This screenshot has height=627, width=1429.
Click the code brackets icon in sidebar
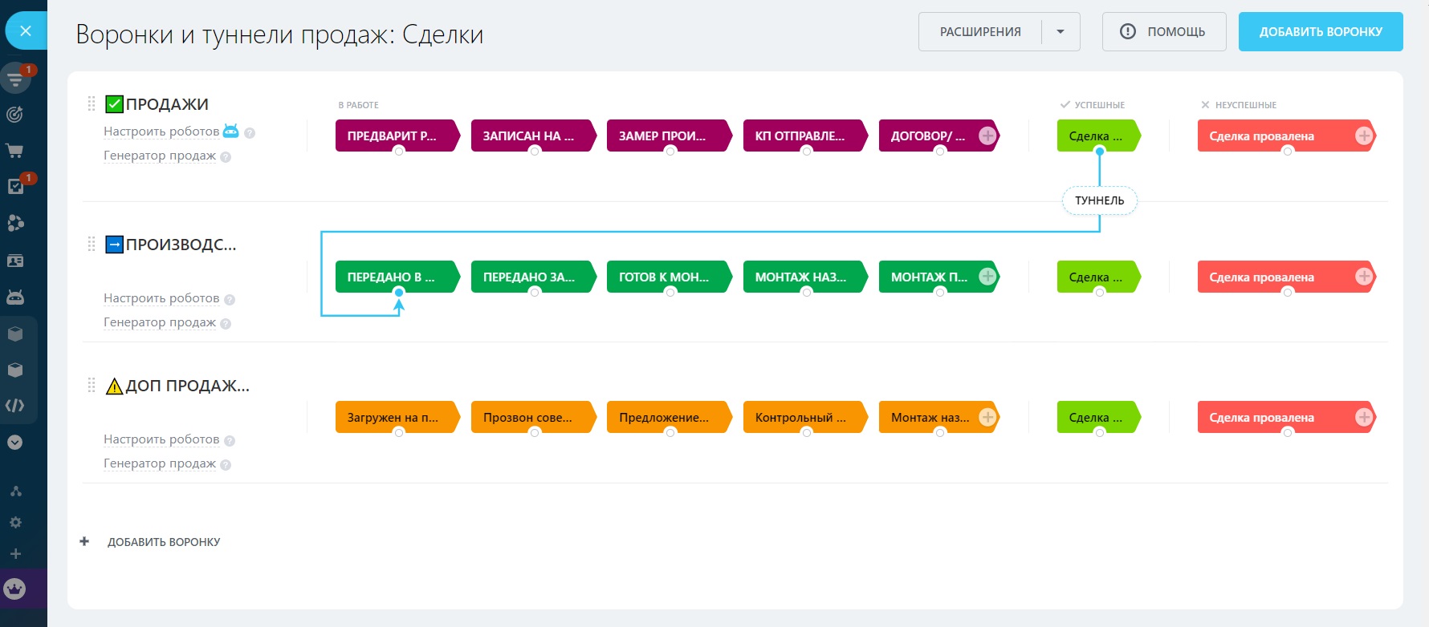point(15,406)
